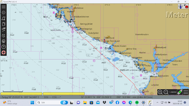Click the Lofjellet label
This screenshot has width=189, height=106.
(x=155, y=85)
